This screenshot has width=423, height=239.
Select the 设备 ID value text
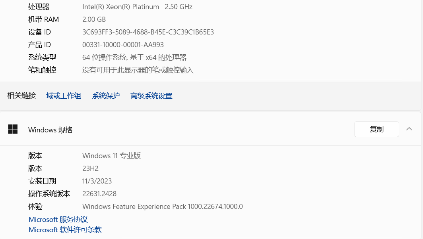coord(148,32)
